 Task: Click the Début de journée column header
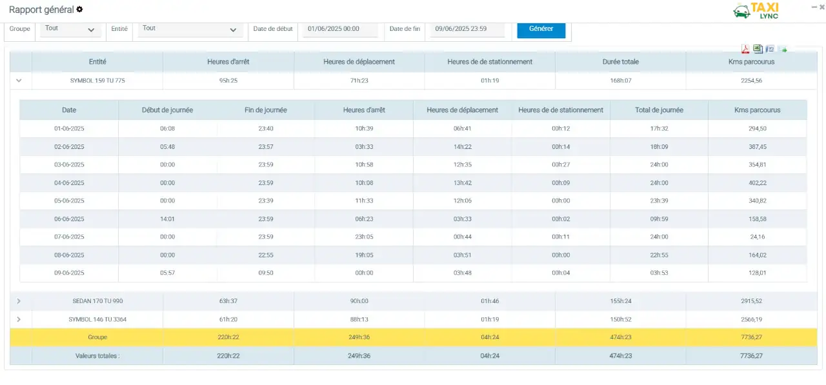pyautogui.click(x=167, y=110)
